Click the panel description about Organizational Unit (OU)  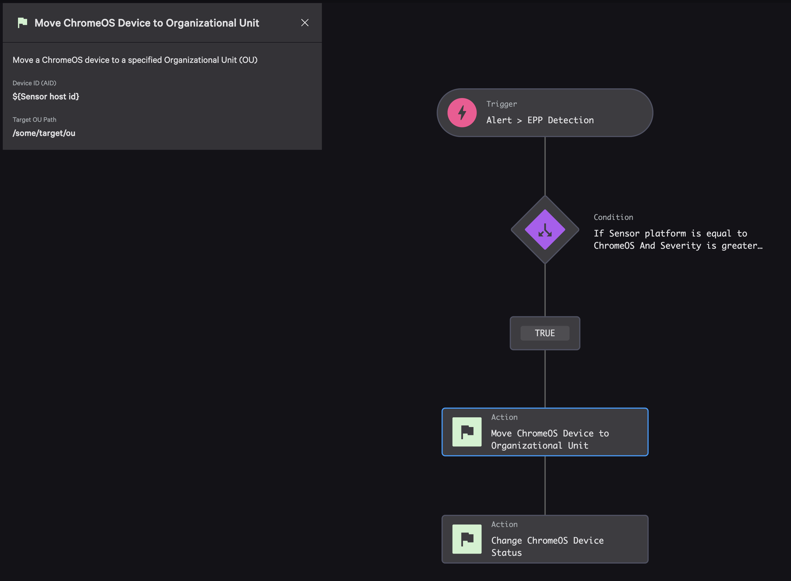point(135,60)
